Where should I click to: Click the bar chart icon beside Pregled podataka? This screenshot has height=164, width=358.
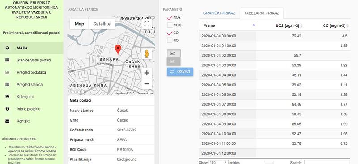coord(7,72)
